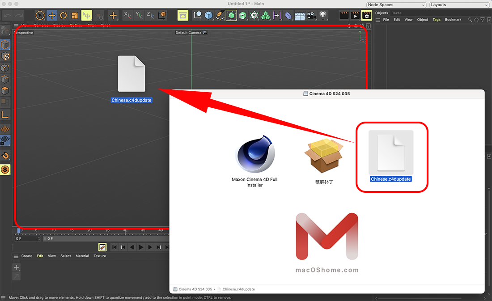
Task: Select Maxon Cinema 4D Full Installer in Finder
Action: click(254, 161)
